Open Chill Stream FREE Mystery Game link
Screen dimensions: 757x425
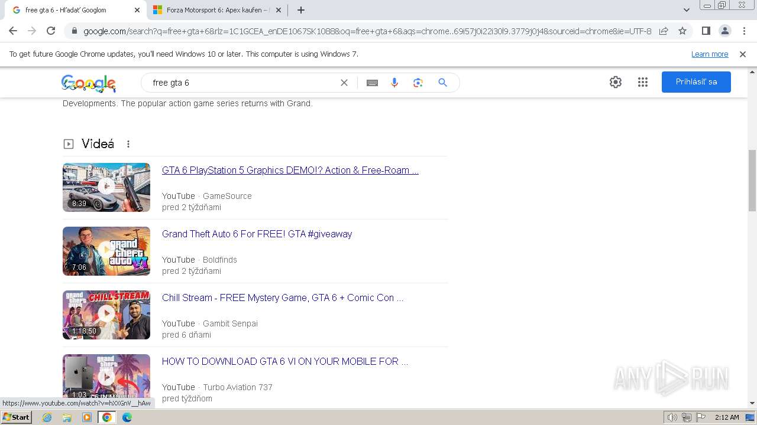(283, 297)
